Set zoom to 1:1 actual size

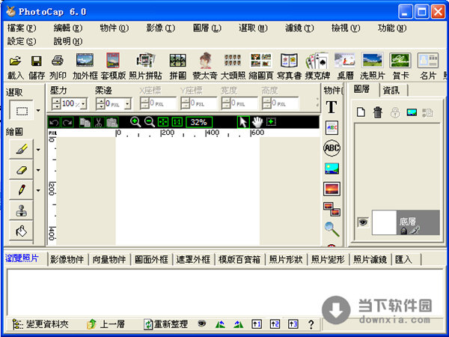click(177, 122)
